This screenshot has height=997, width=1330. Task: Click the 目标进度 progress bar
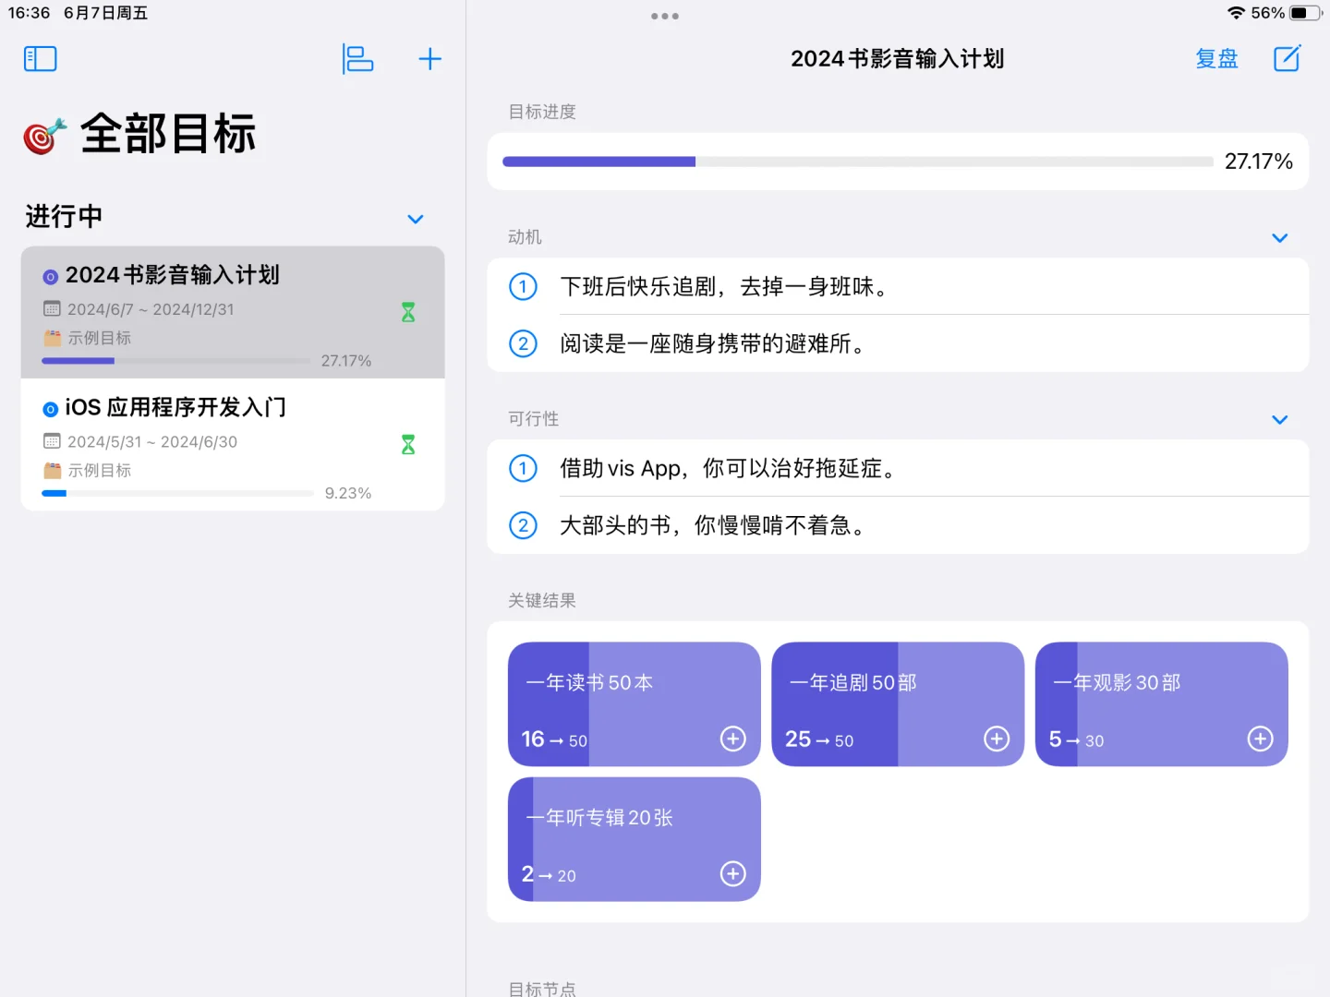pos(857,161)
